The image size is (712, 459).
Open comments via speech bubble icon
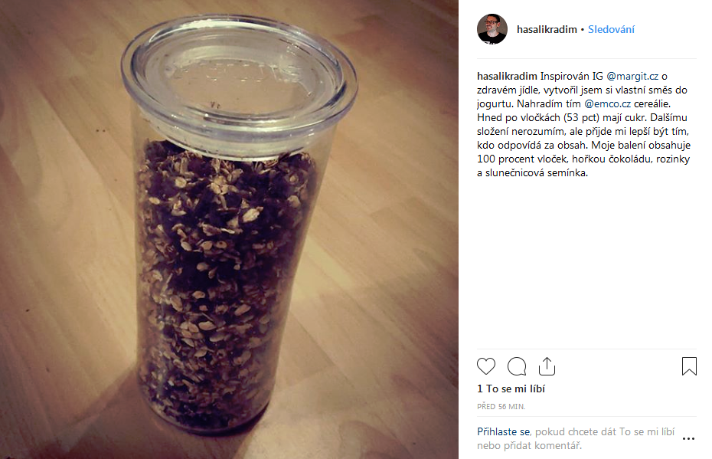517,366
